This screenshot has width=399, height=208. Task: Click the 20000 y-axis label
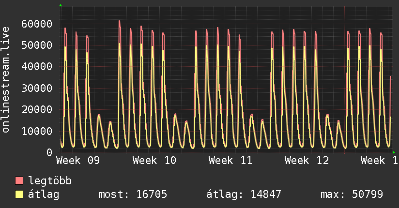[37, 110]
